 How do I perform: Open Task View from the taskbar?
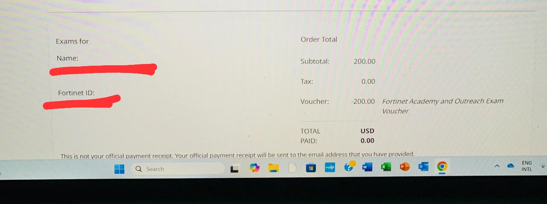(234, 169)
